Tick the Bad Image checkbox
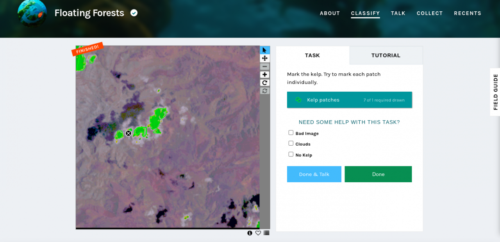This screenshot has height=242, width=500. pos(291,133)
